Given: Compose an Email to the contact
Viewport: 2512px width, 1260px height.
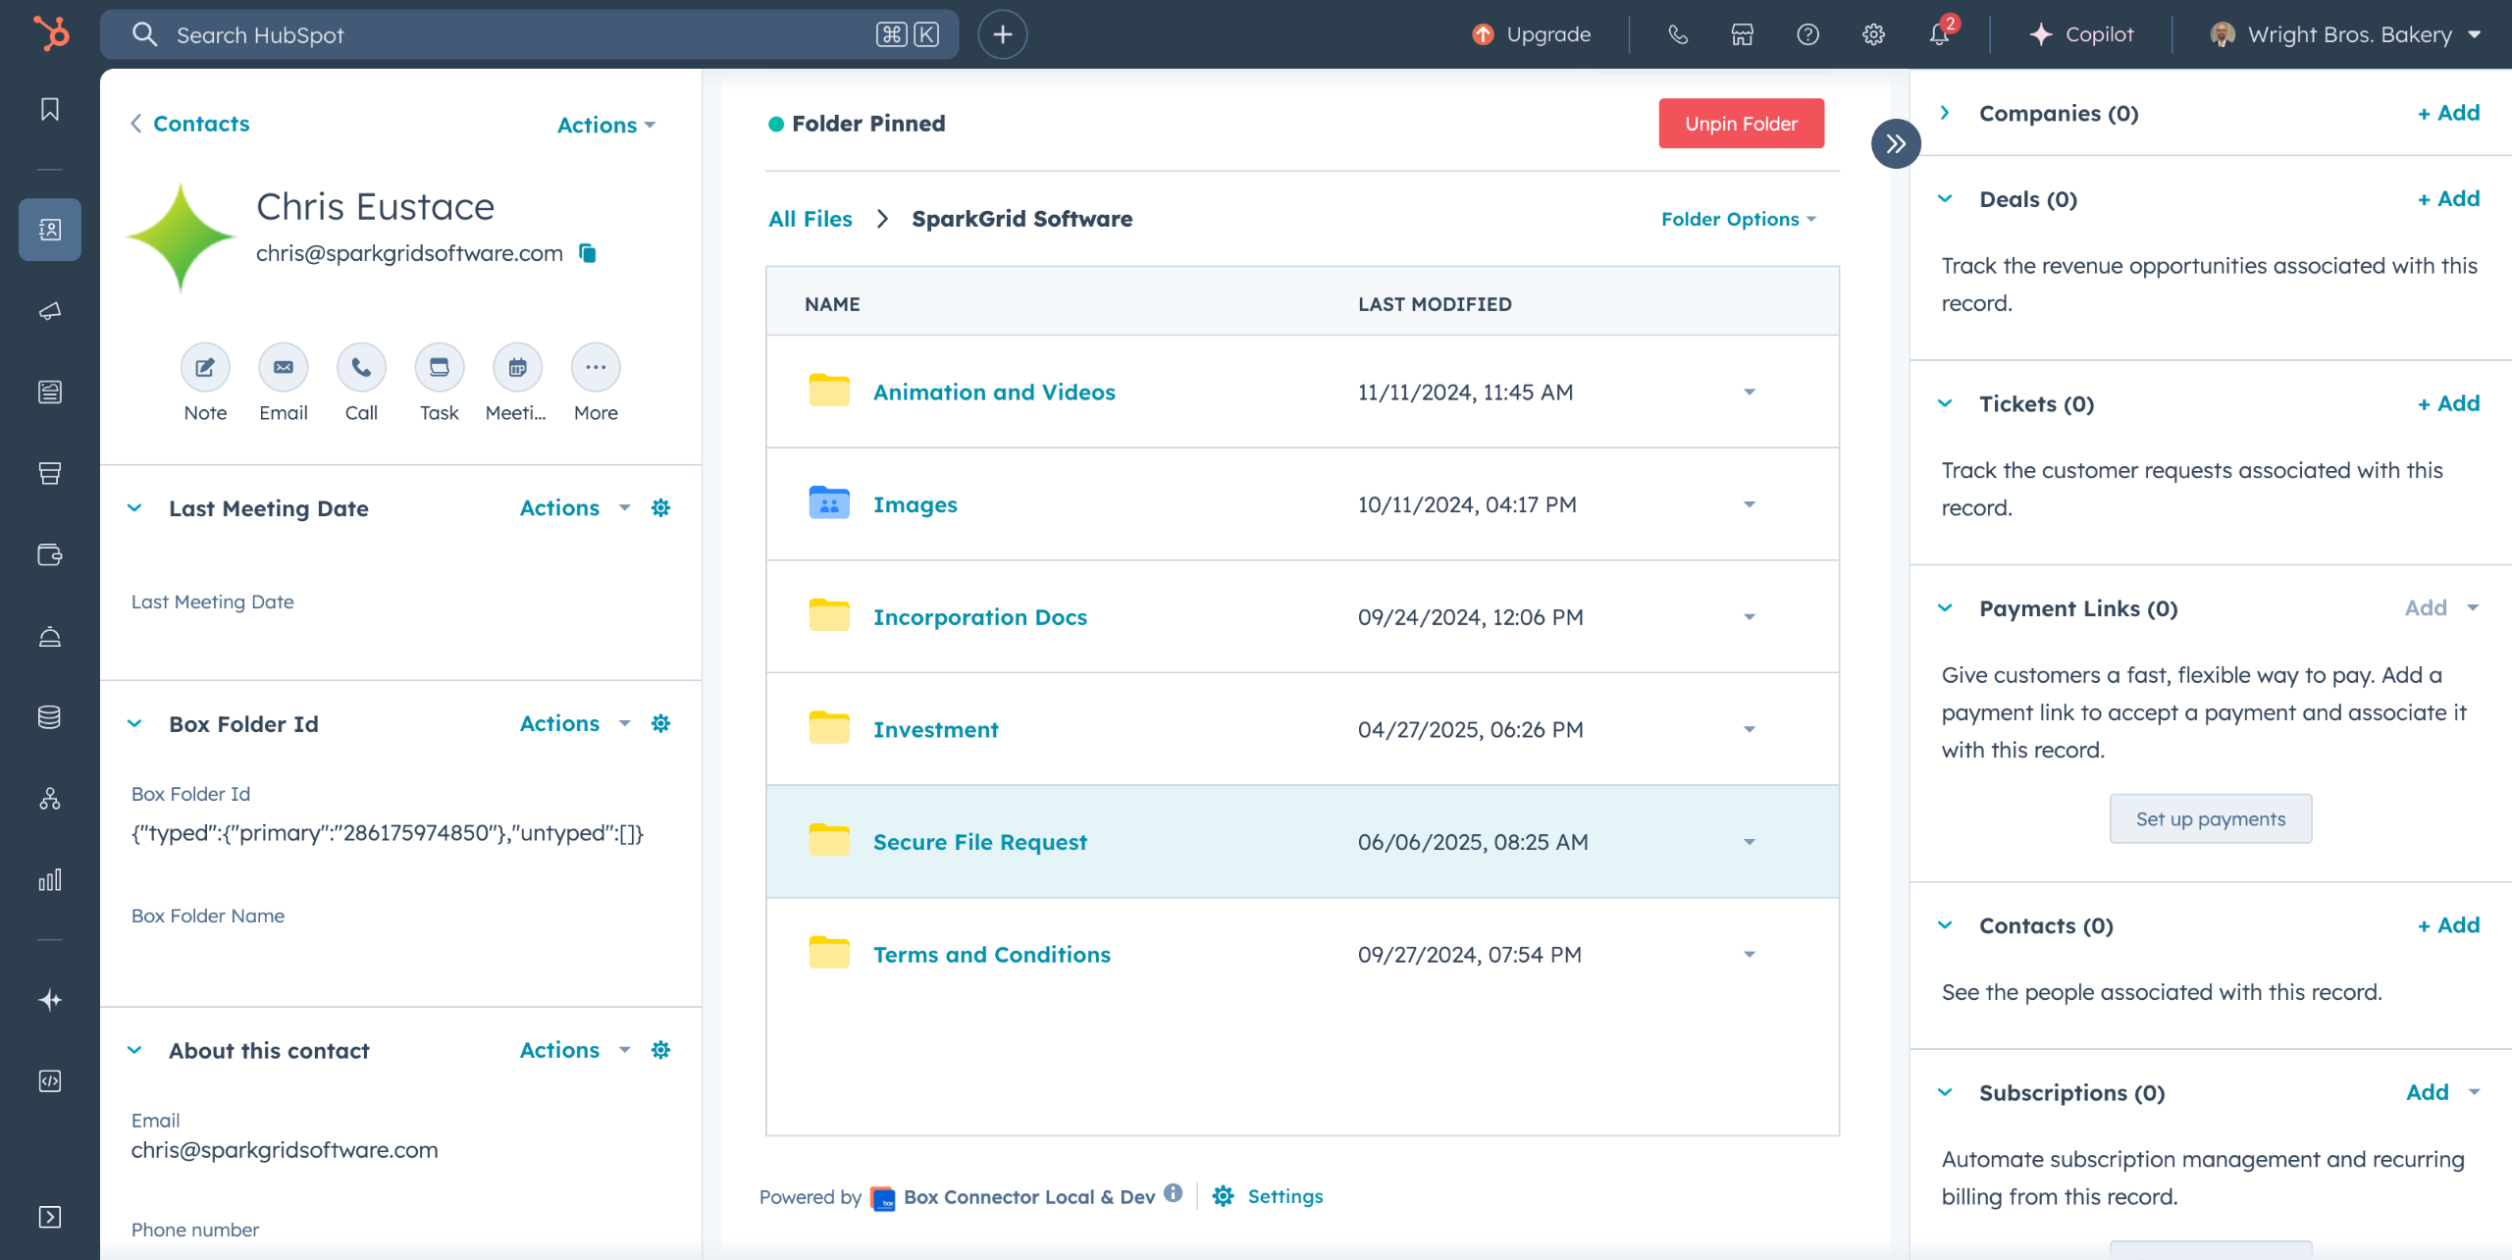Looking at the screenshot, I should point(283,368).
